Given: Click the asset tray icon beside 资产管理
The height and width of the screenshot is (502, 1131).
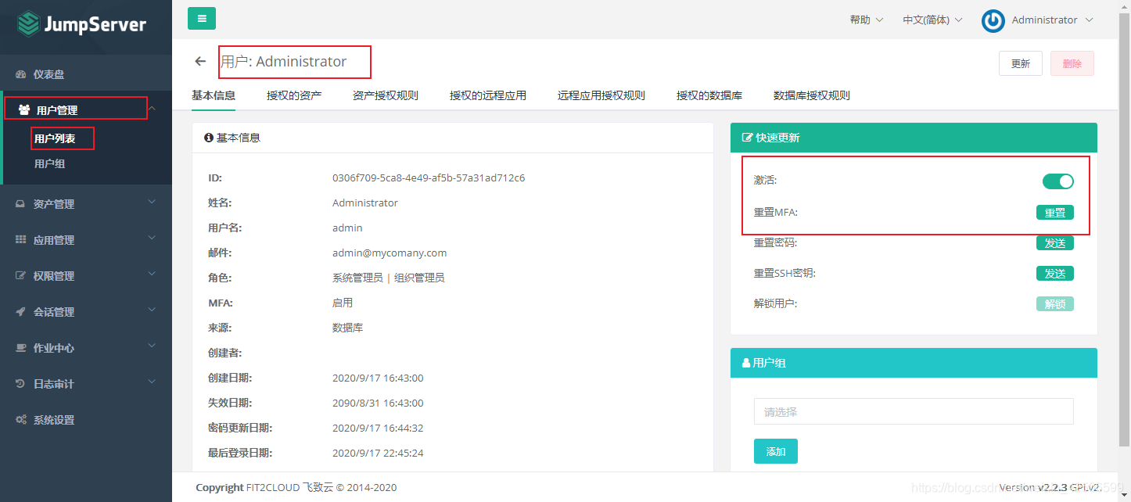Looking at the screenshot, I should (21, 204).
